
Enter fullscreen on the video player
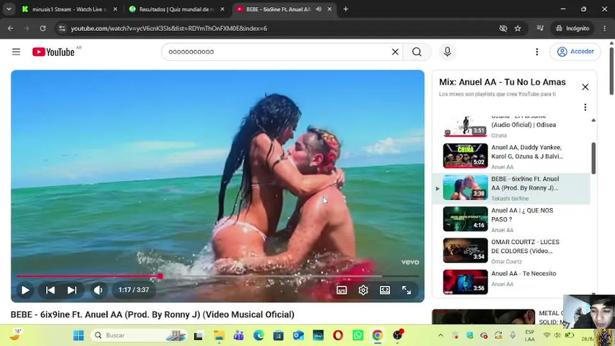coord(406,290)
